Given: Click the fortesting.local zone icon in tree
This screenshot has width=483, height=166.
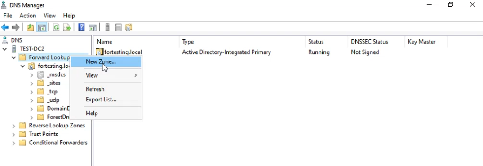Looking at the screenshot, I should (x=31, y=66).
